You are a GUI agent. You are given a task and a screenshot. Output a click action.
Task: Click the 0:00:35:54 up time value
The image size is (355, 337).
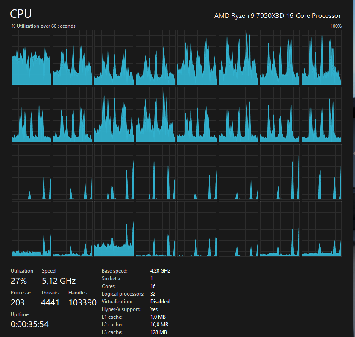29,324
